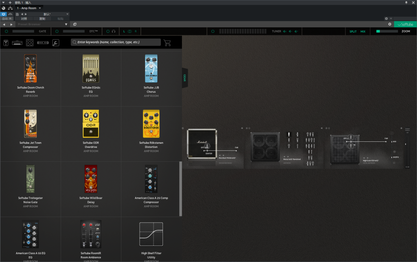Click the circular icon left of routing
Viewport: 417px width, 262px height.
3,8
